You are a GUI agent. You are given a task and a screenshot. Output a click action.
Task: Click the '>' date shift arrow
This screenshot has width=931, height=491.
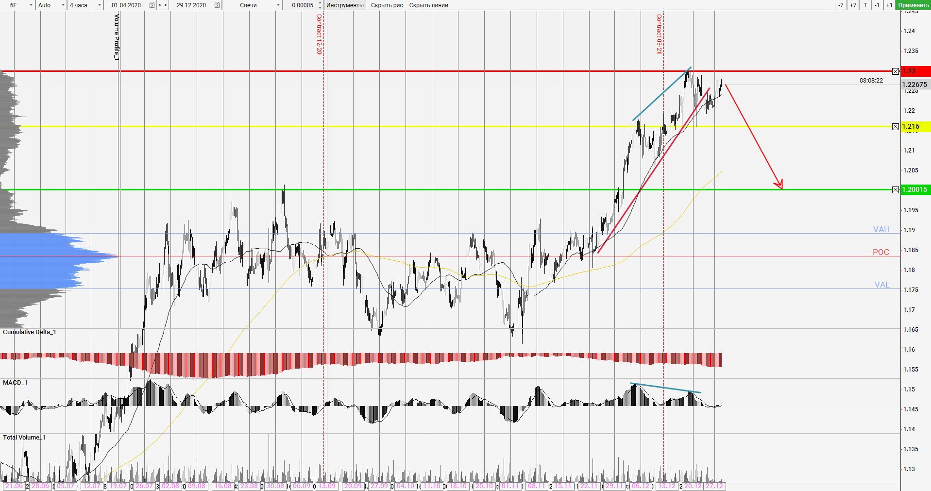point(160,5)
